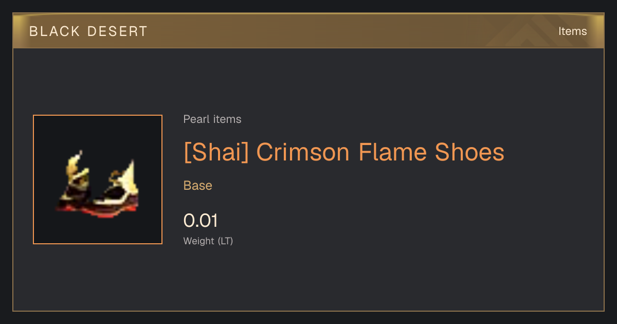Click the gold header banner center

tap(308, 31)
